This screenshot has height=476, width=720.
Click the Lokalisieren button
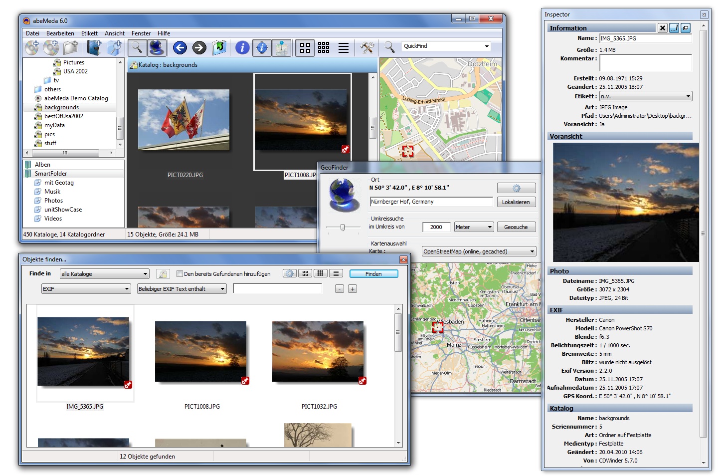coord(516,202)
